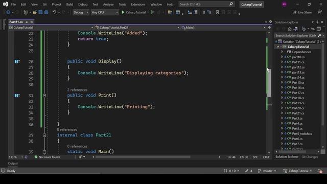Click the CsharpTutorial repository status button
The height and width of the screenshot is (184, 327).
[x=297, y=171]
